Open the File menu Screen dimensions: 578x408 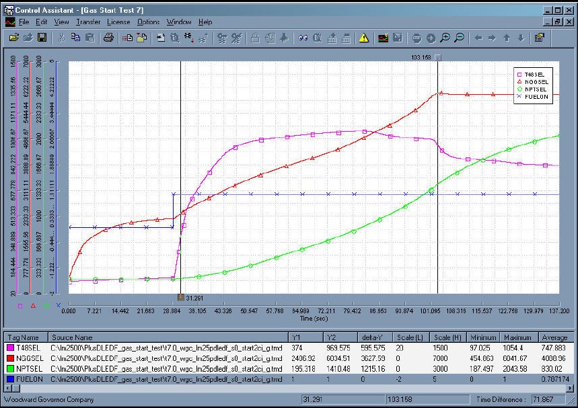(x=24, y=22)
